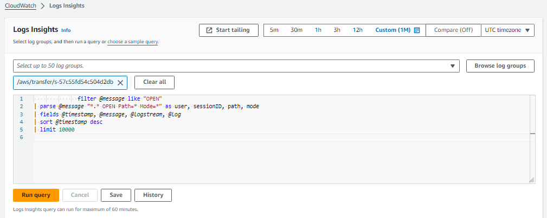This screenshot has height=218, width=547.
Task: Click the Start tailing button
Action: 229,30
